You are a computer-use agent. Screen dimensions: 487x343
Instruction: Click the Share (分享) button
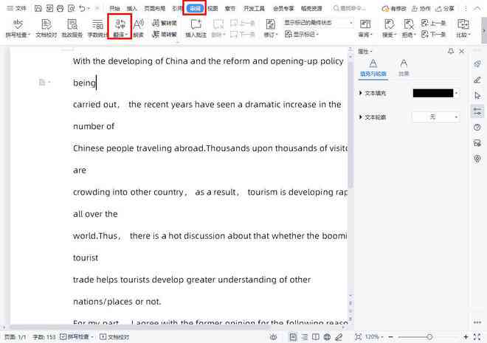[444, 9]
